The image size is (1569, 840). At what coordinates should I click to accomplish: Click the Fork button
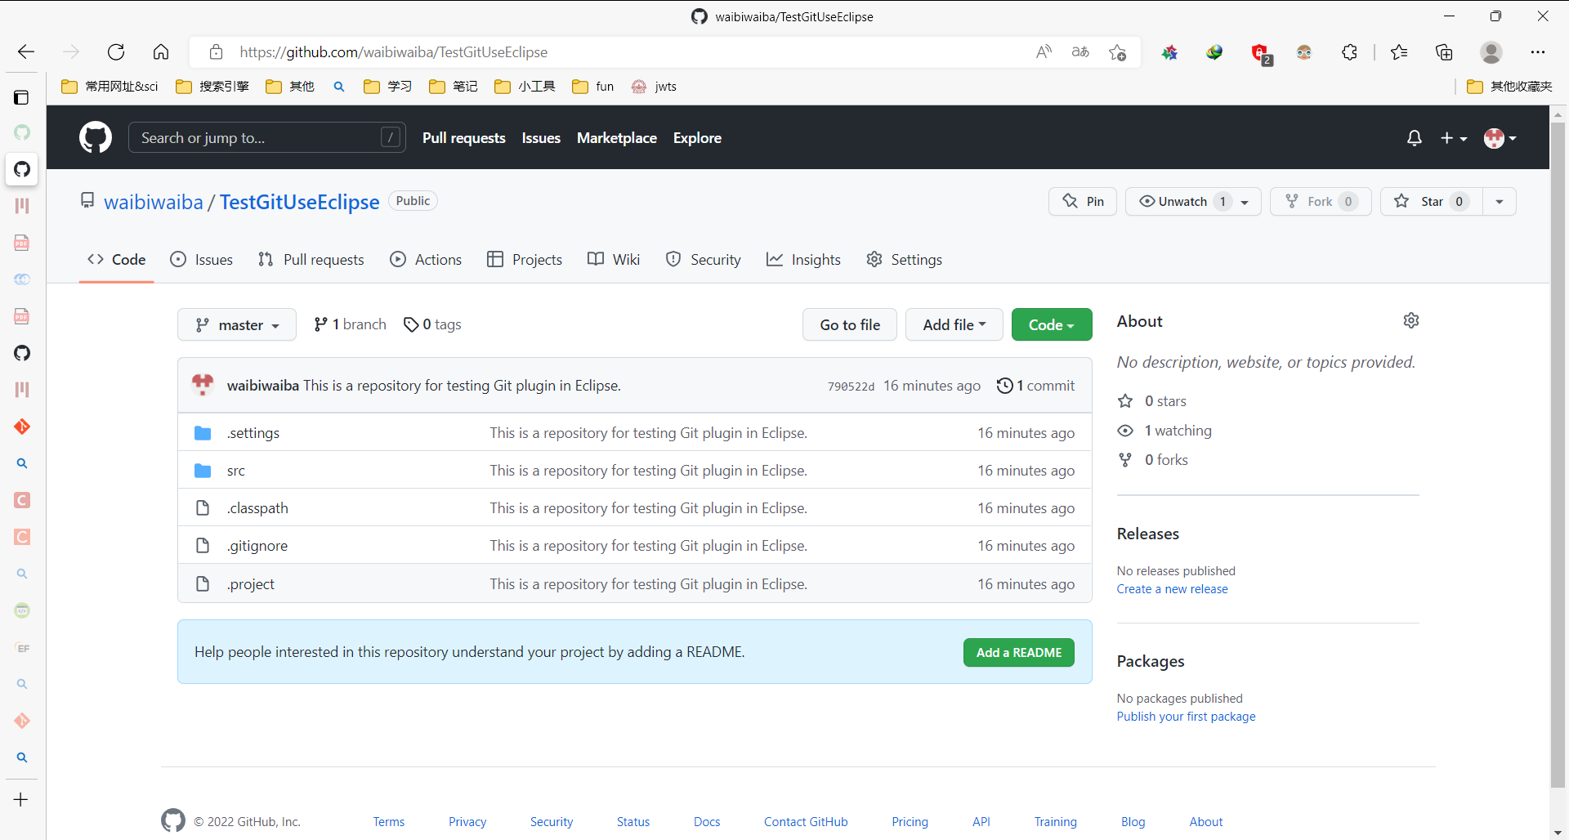[1321, 202]
